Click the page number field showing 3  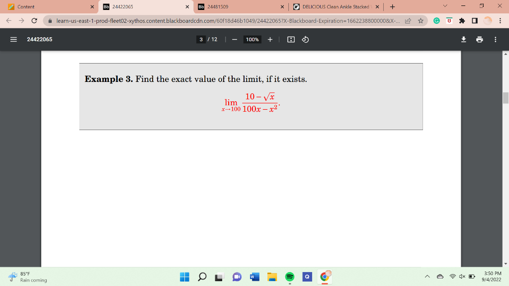click(200, 39)
